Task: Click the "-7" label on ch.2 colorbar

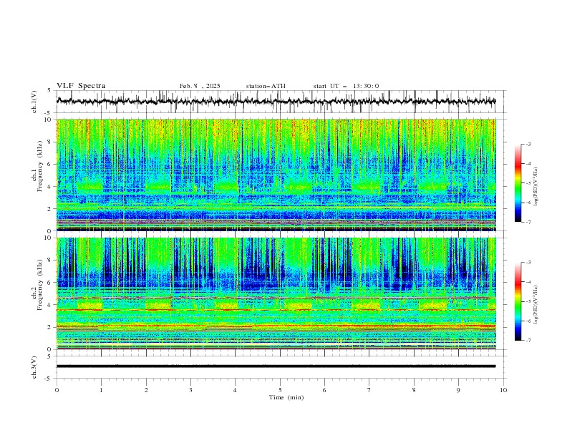Action: click(x=528, y=340)
